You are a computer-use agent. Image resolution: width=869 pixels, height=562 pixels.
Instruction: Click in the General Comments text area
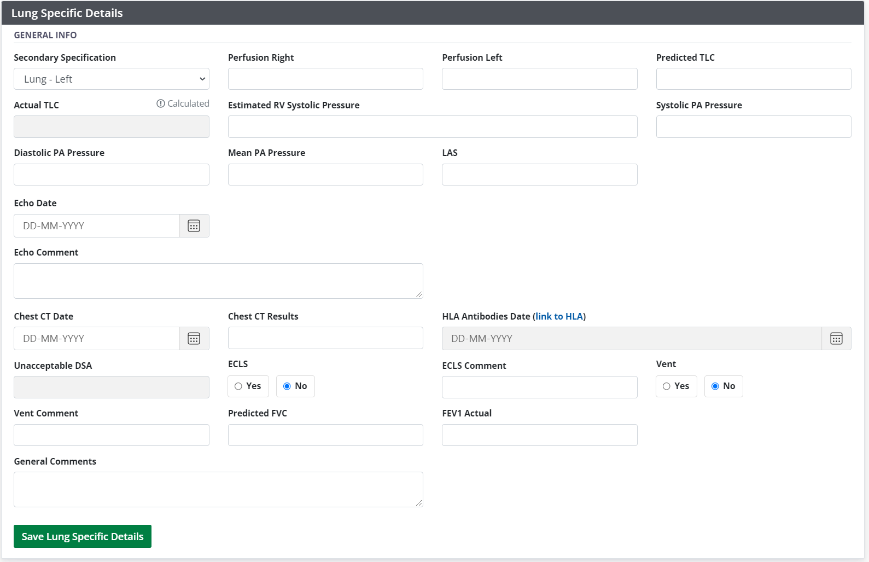pyautogui.click(x=218, y=489)
